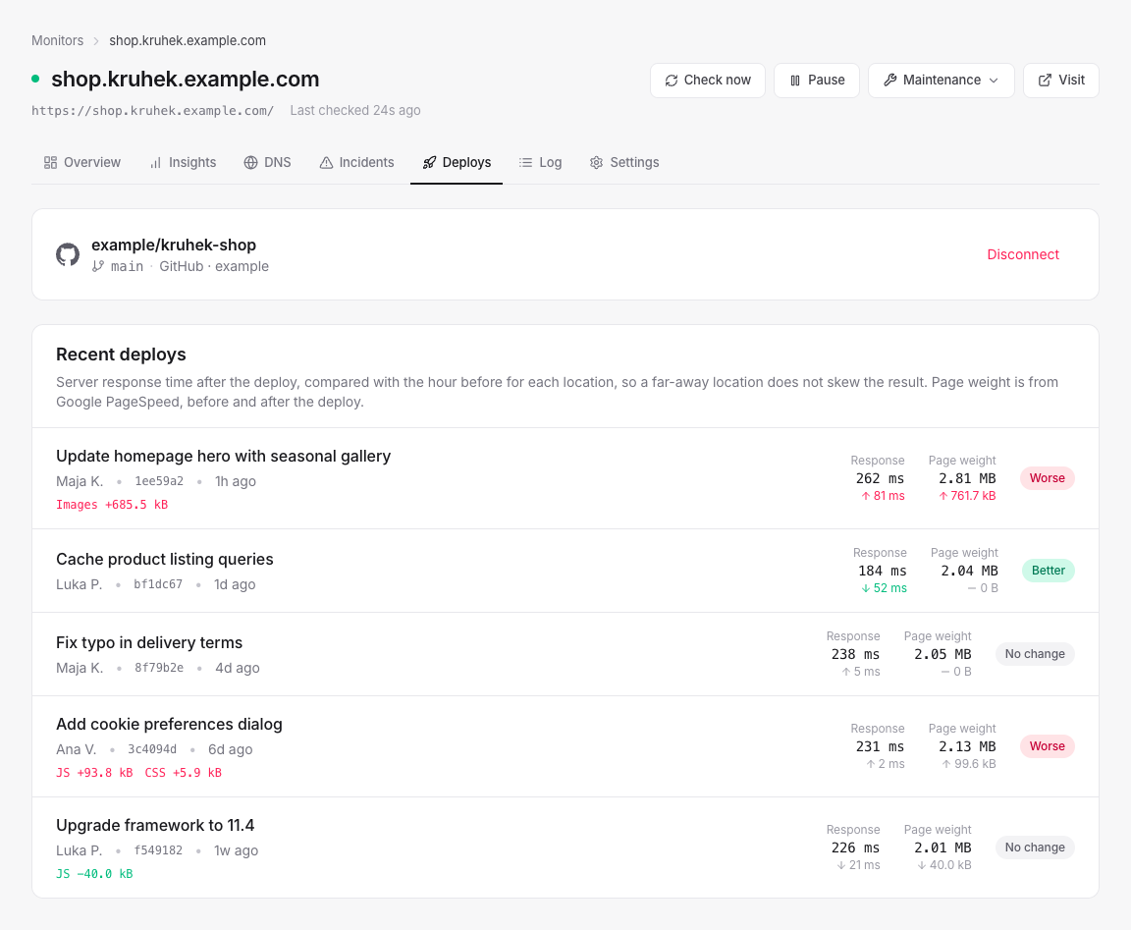1131x930 pixels.
Task: Open the Settings tab
Action: 624,162
